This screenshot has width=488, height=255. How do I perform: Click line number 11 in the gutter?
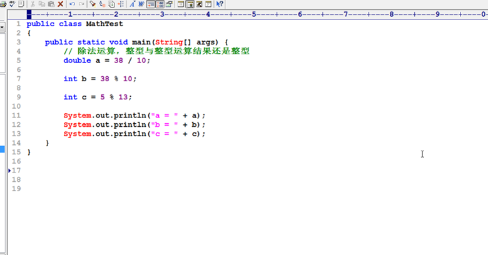pyautogui.click(x=17, y=116)
